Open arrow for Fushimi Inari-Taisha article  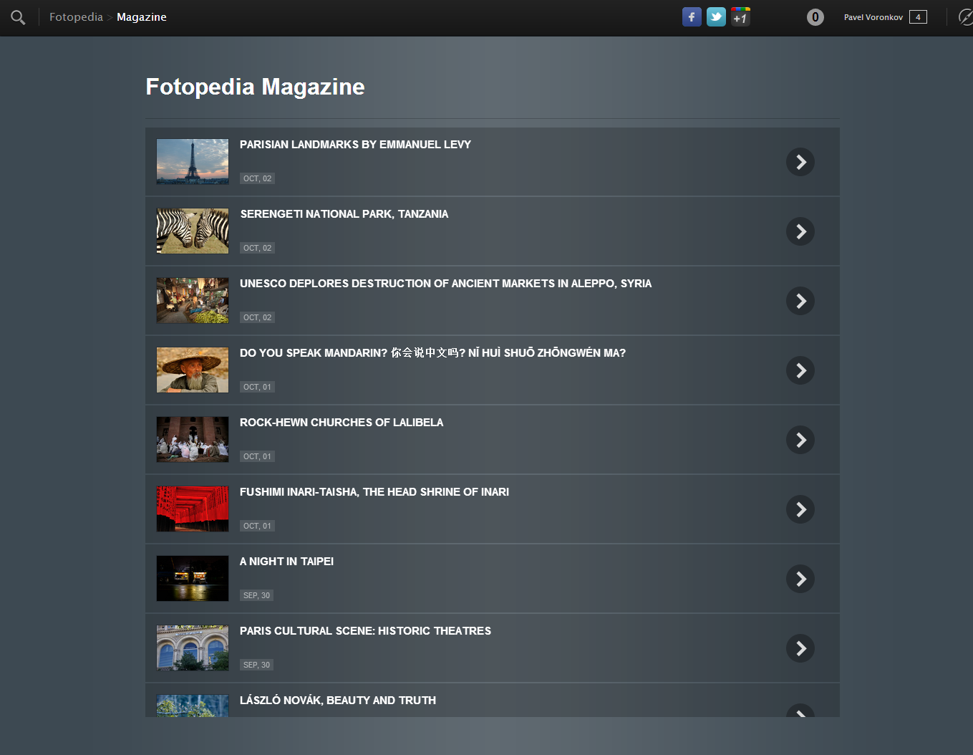(x=800, y=509)
